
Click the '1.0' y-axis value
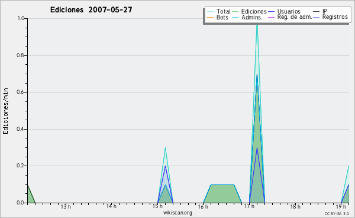point(21,18)
